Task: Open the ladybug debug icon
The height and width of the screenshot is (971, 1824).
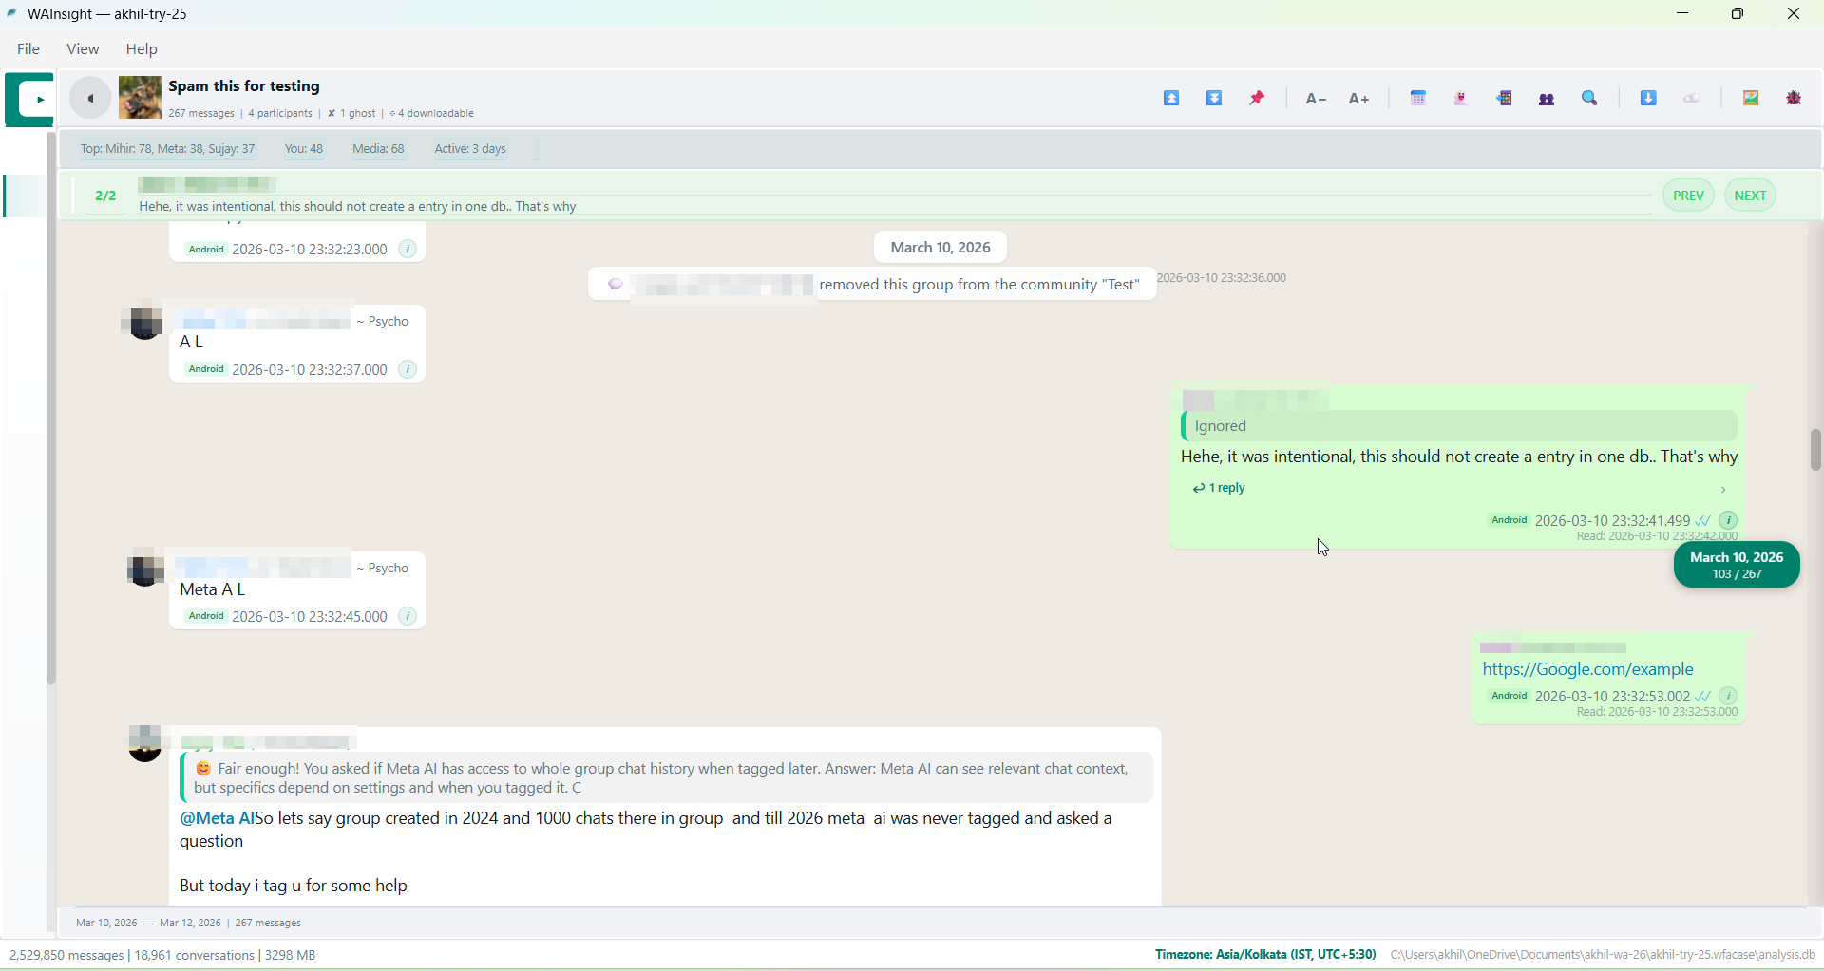Action: tap(1795, 98)
